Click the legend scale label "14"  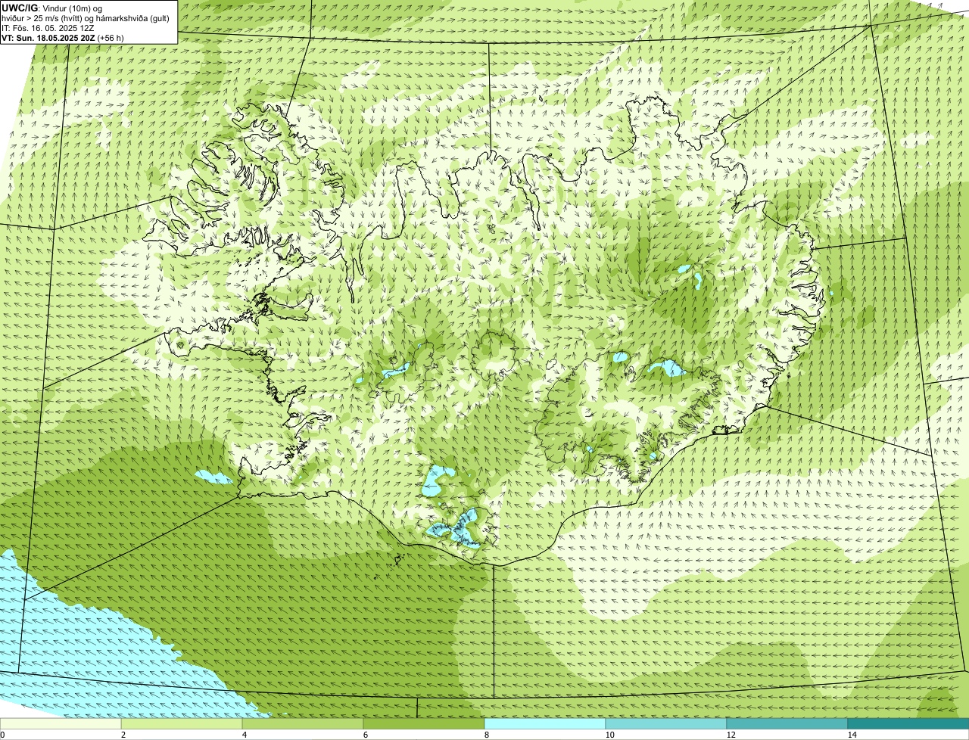click(x=852, y=735)
